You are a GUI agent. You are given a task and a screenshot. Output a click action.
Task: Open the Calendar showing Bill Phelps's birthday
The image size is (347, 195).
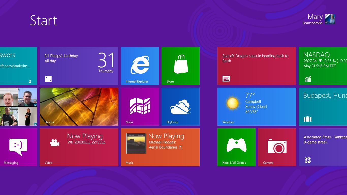[79, 66]
